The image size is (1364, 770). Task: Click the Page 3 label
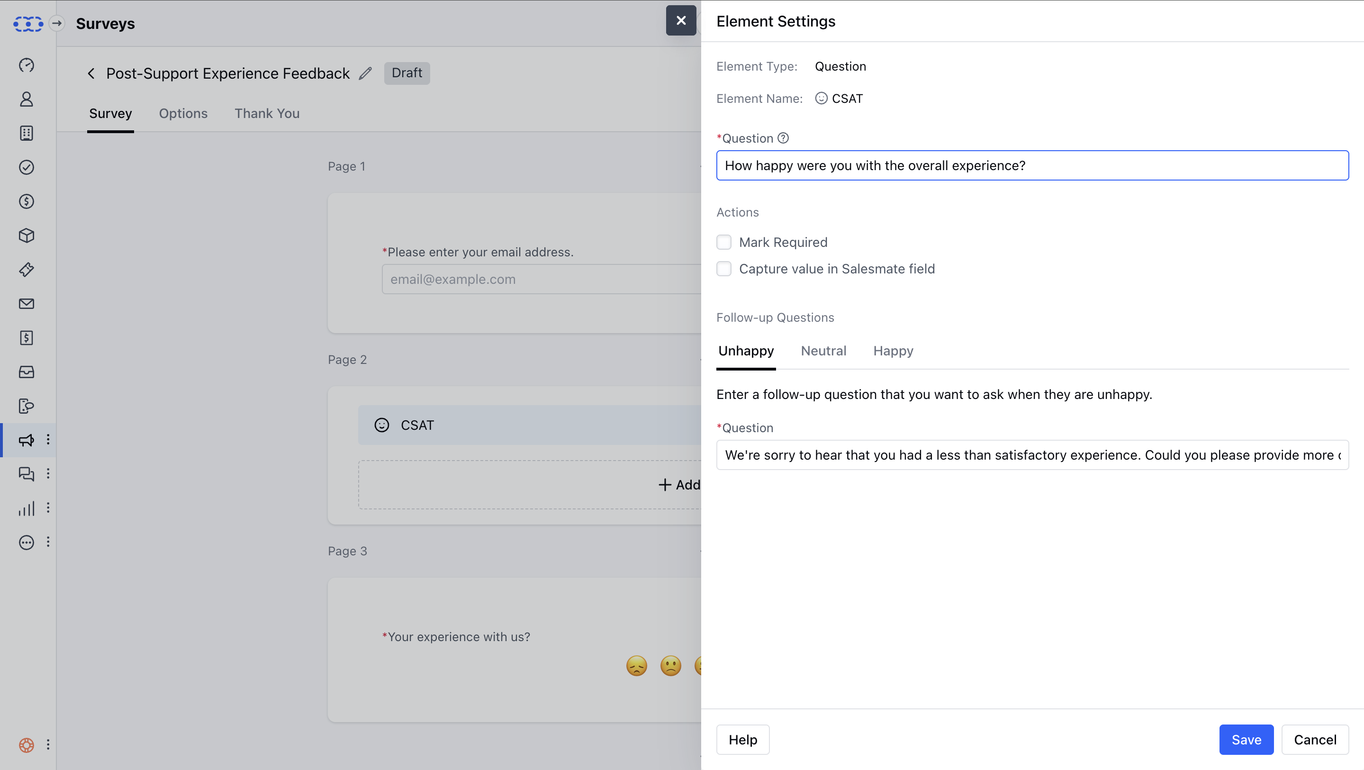pyautogui.click(x=347, y=551)
